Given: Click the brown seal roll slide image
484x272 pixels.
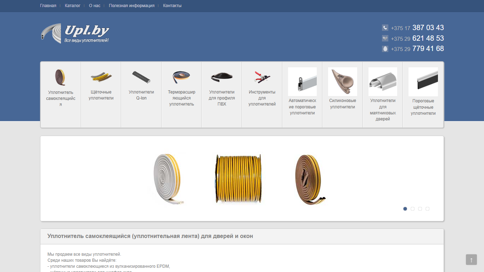Looking at the screenshot, I should coord(311,179).
